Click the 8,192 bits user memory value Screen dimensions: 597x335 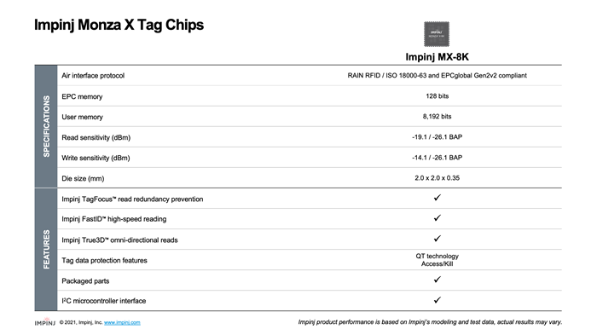[x=437, y=117]
